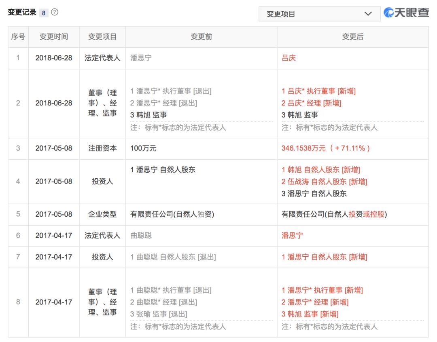The width and height of the screenshot is (437, 342).
Task: Click the 变更后 column header
Action: (352, 37)
